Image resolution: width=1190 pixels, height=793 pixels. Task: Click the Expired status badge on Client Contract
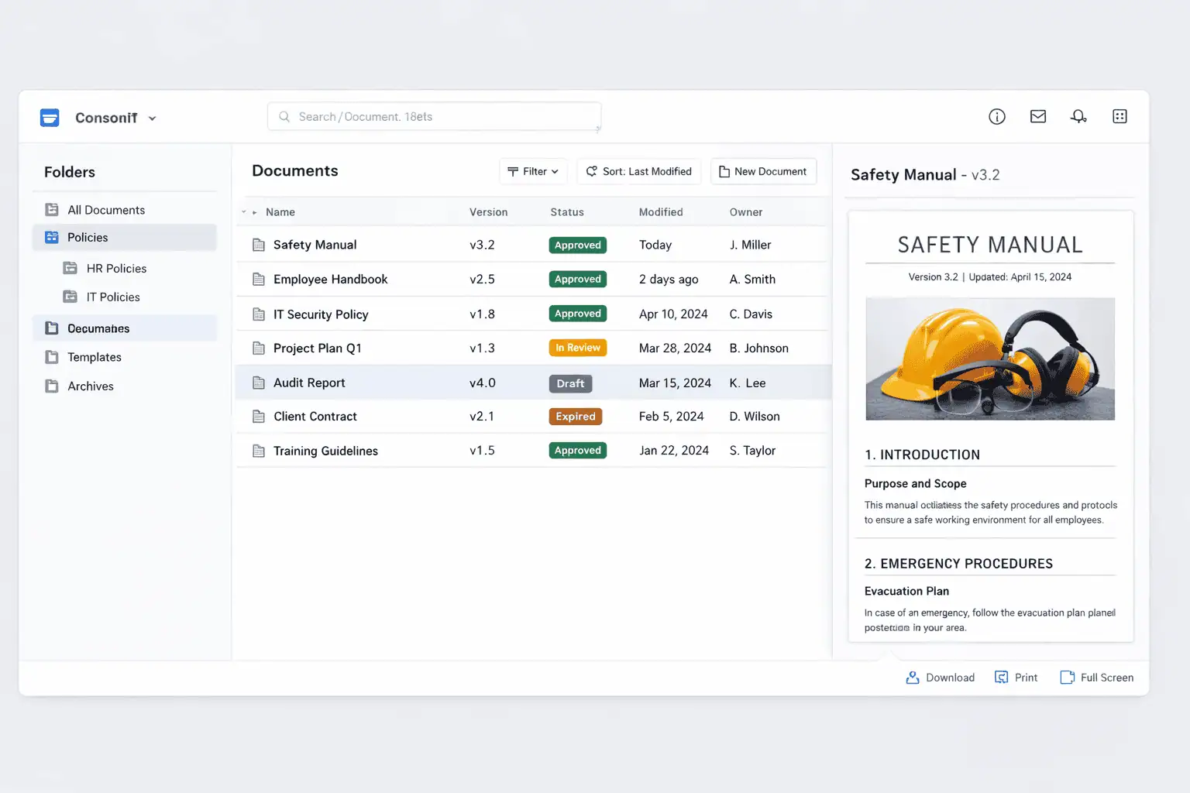(x=576, y=417)
